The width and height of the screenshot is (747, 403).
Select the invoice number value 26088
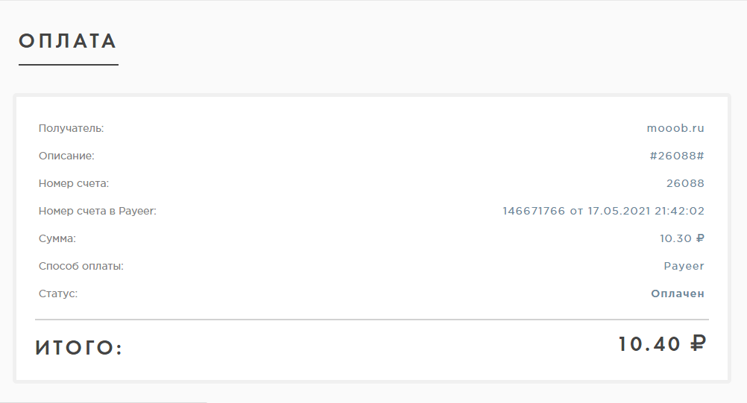685,183
